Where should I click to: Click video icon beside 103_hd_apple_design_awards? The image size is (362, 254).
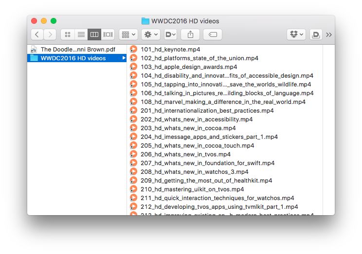133,67
